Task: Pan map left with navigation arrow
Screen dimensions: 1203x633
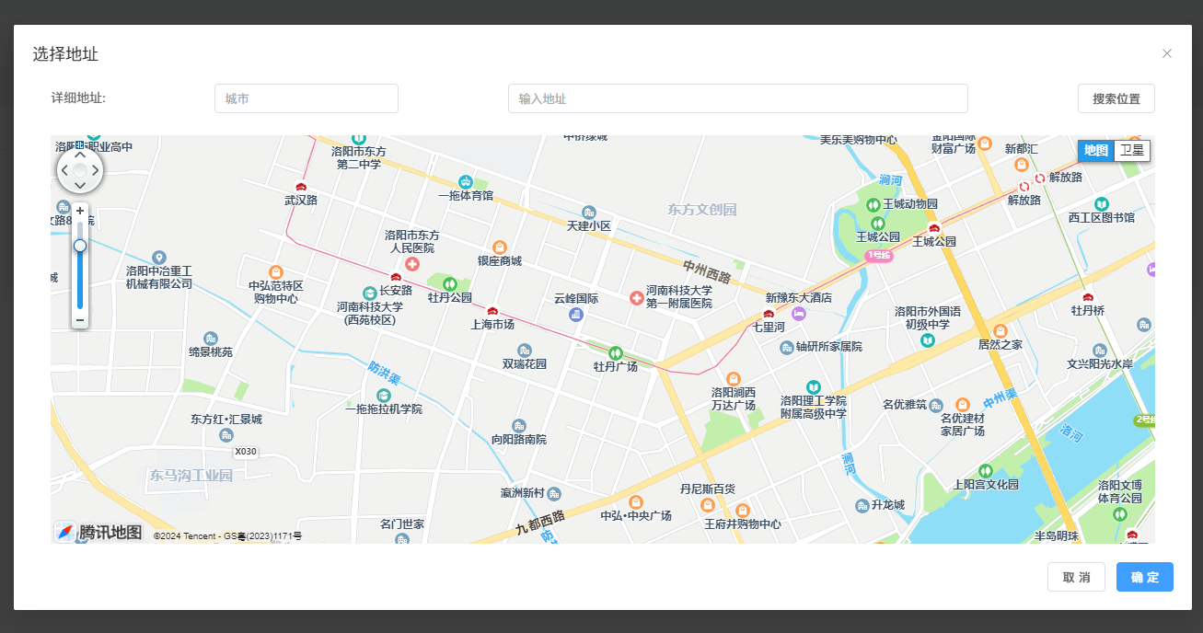Action: (64, 170)
